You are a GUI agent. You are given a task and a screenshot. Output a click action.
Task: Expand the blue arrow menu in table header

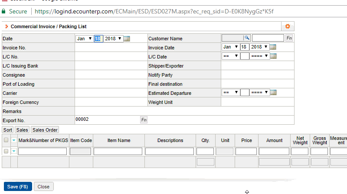(14, 140)
